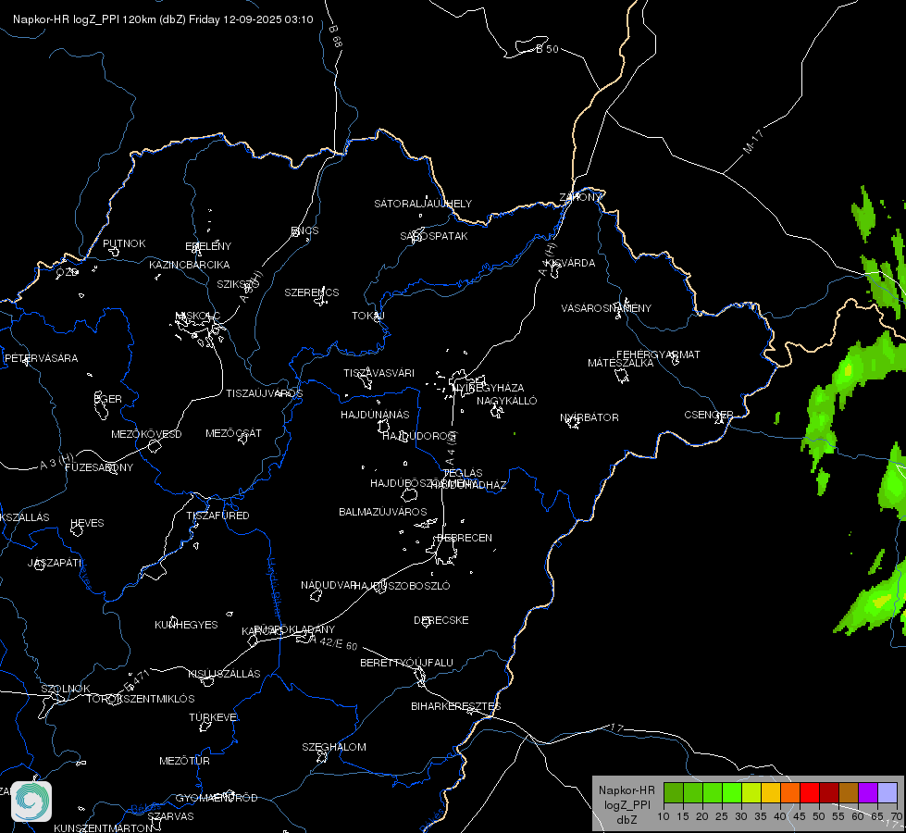This screenshot has width=906, height=833.
Task: Click the KISVARDA label
Action: pyautogui.click(x=571, y=263)
